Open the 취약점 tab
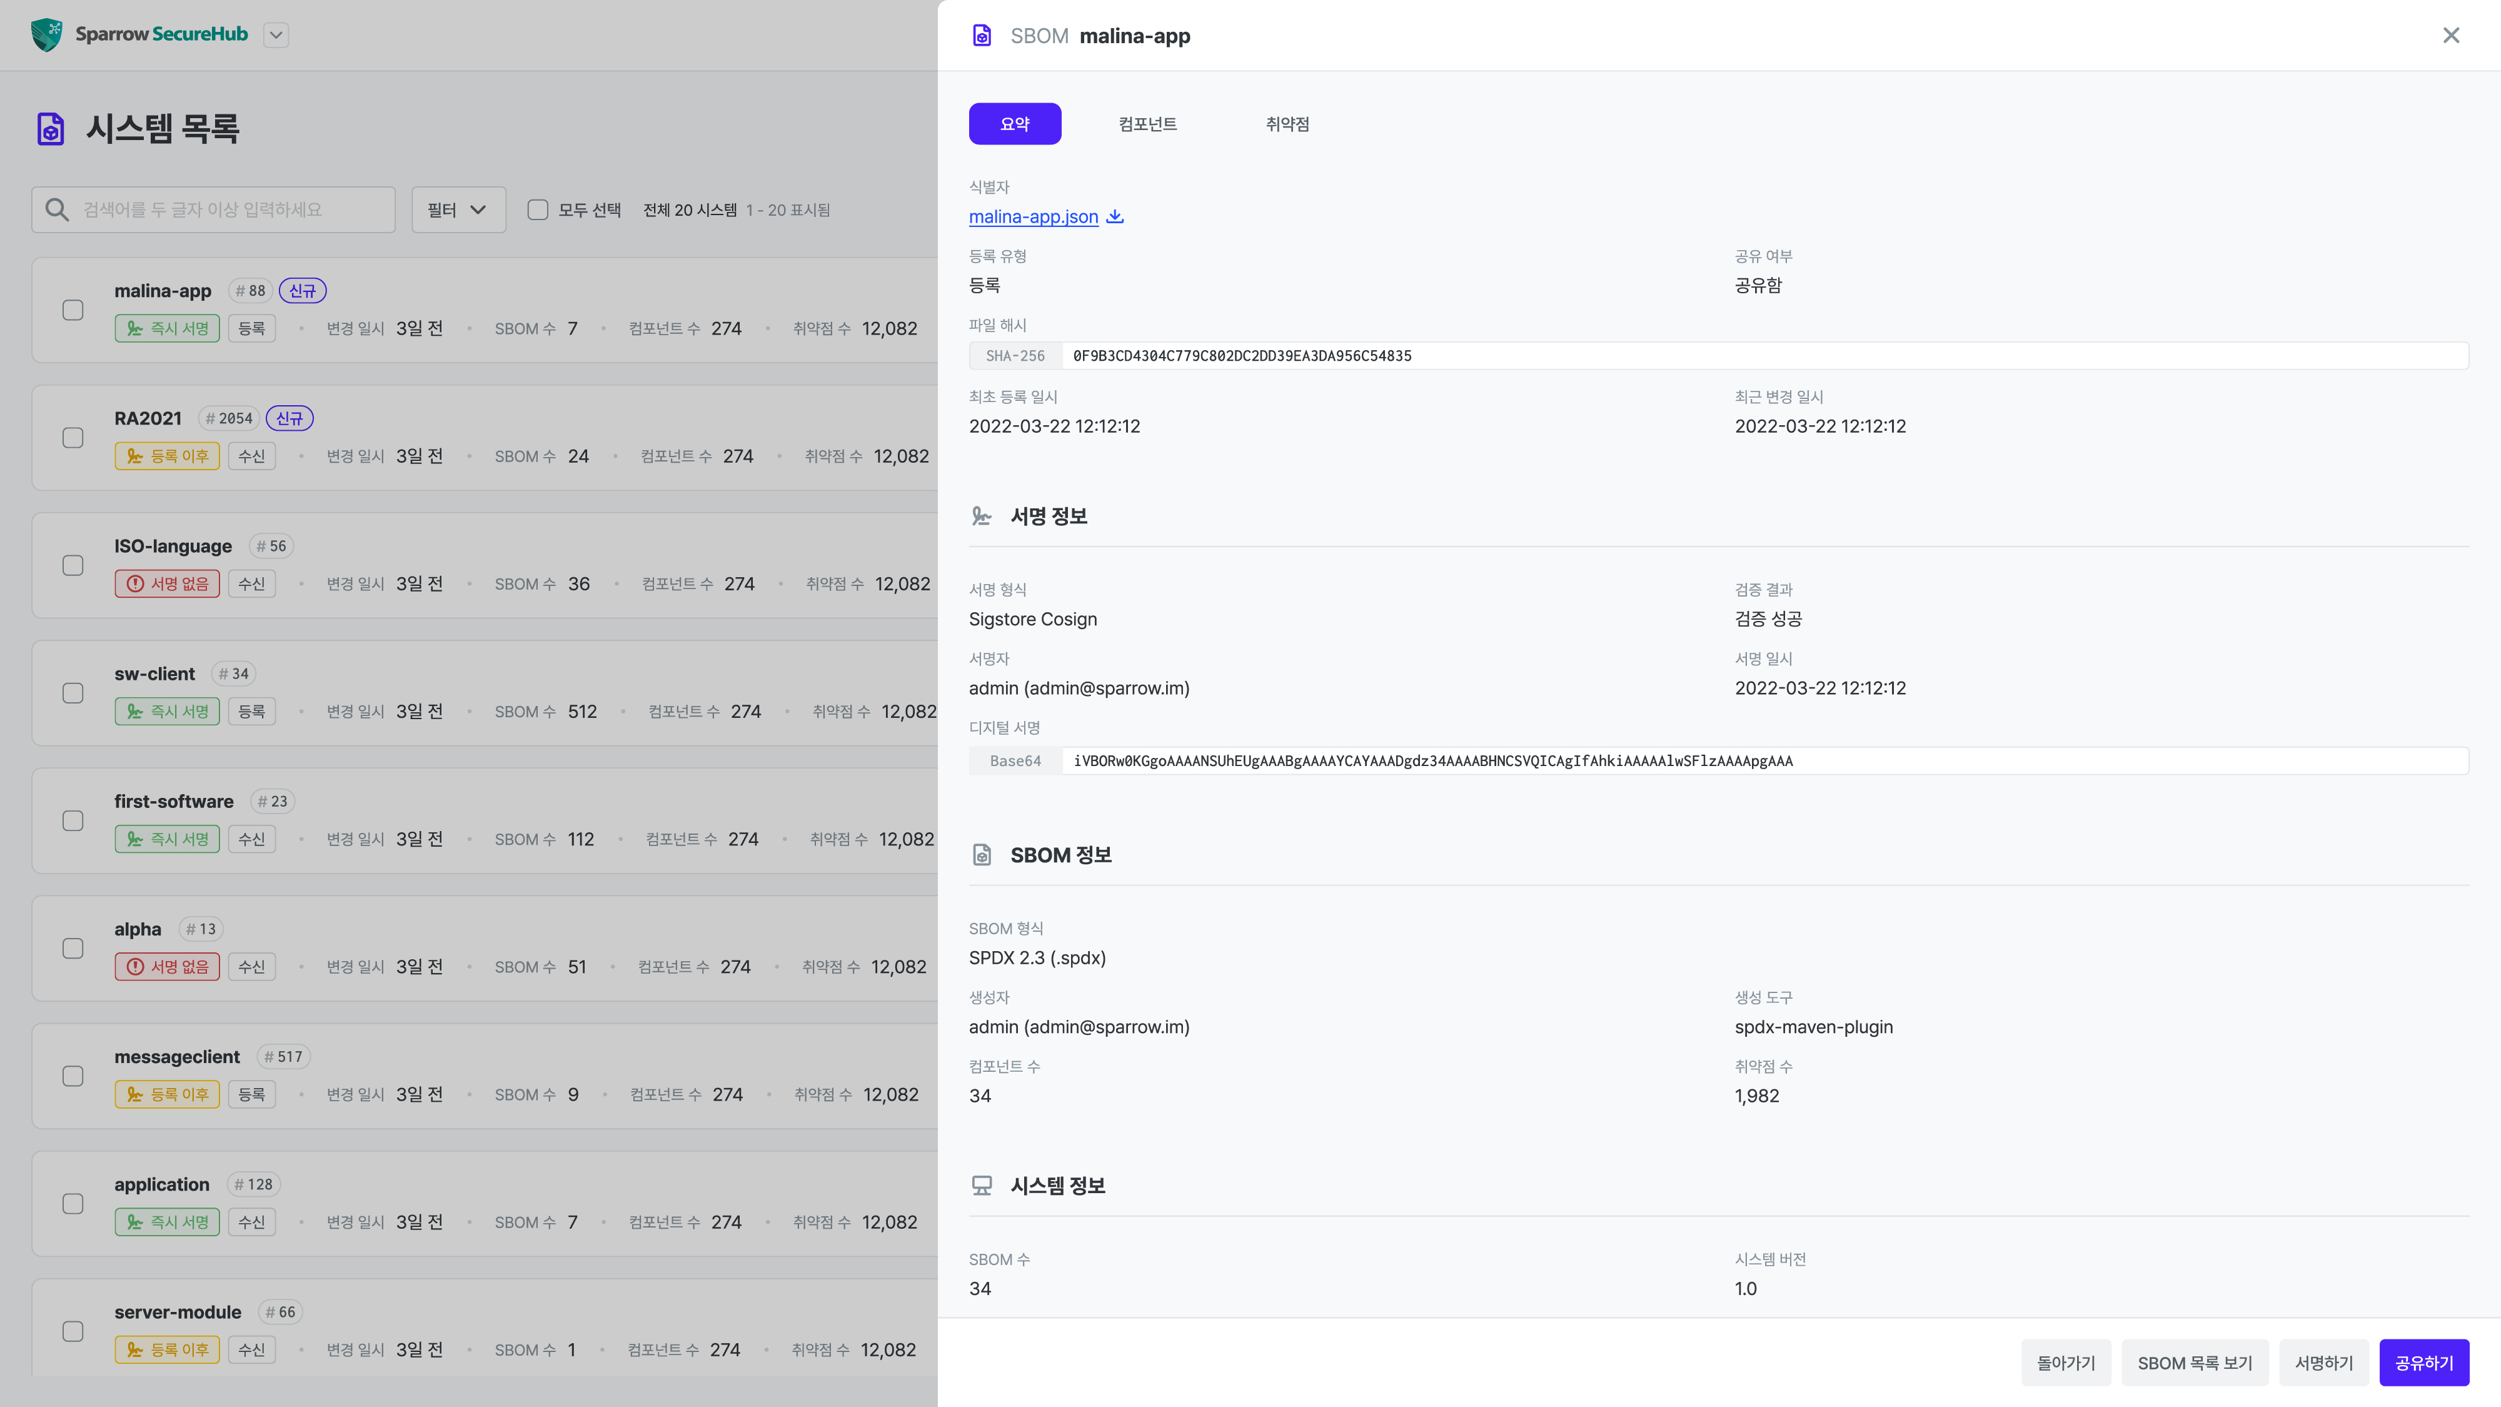 click(x=1286, y=124)
